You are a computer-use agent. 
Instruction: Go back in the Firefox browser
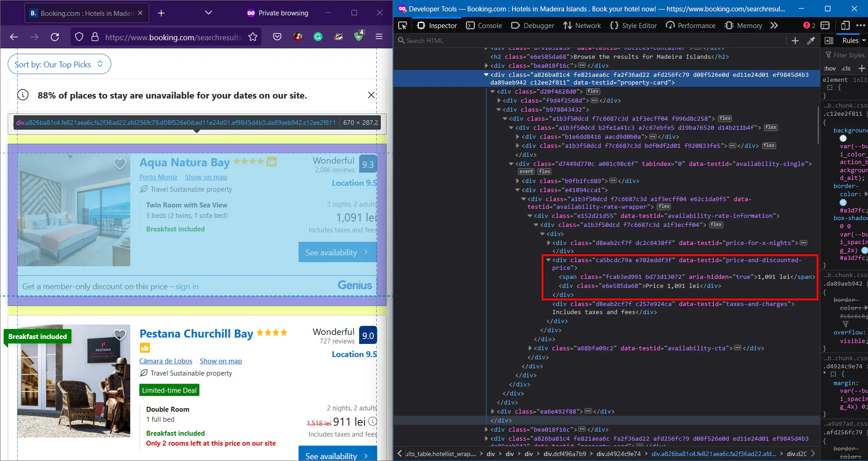pyautogui.click(x=14, y=37)
